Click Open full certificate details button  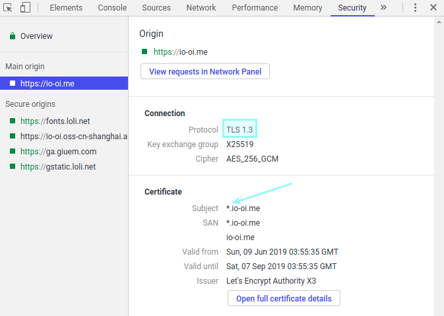coord(284,298)
